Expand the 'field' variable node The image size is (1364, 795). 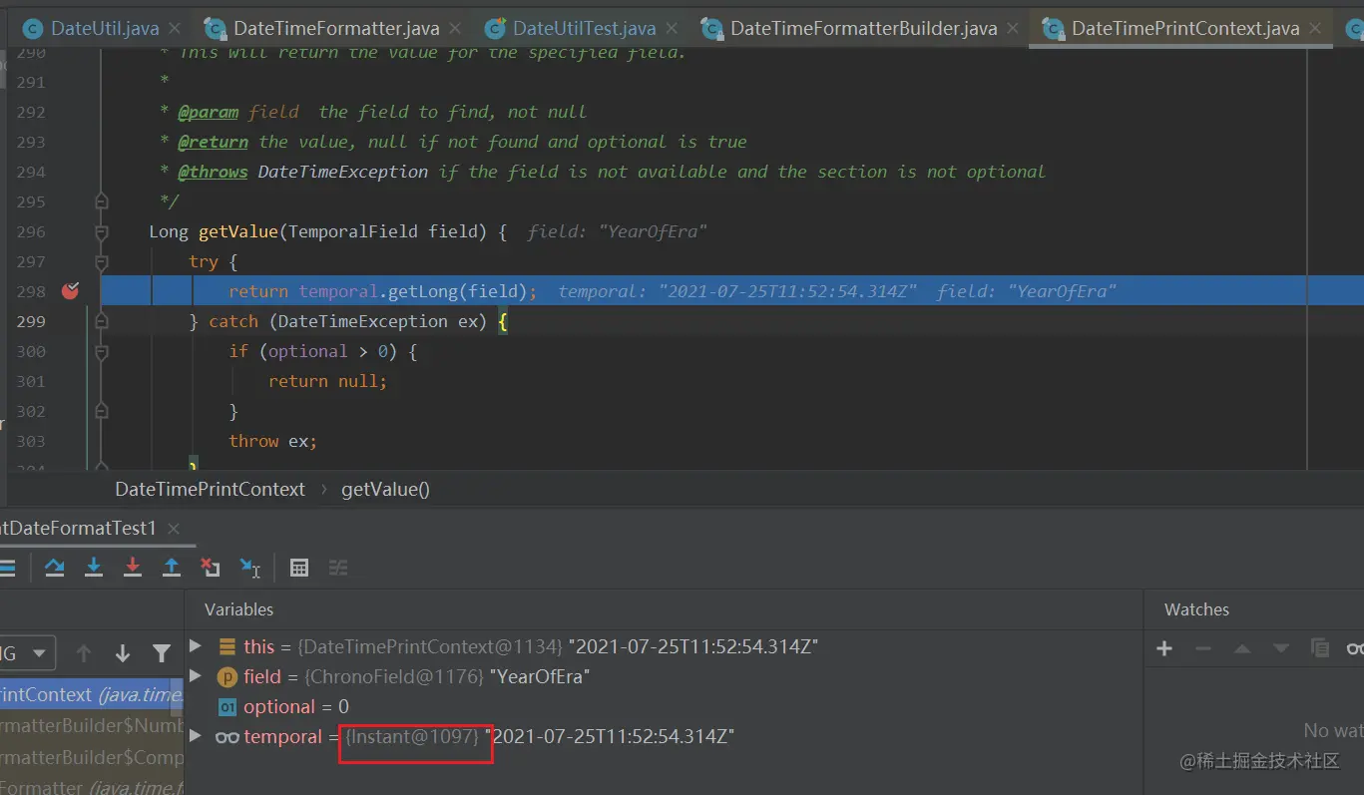[x=196, y=676]
